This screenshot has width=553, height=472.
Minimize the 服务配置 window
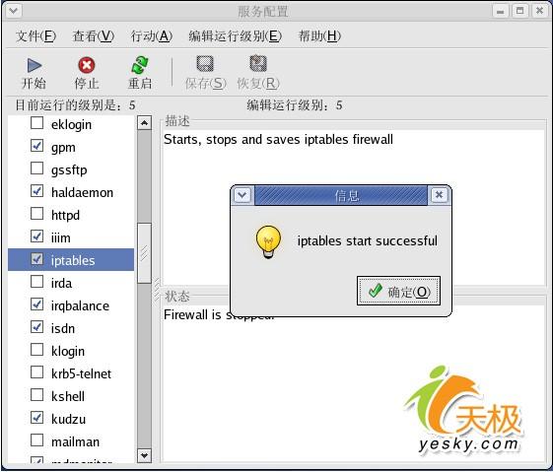coord(501,11)
